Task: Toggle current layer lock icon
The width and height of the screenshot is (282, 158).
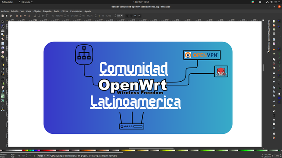Action: pyautogui.click(x=34, y=156)
